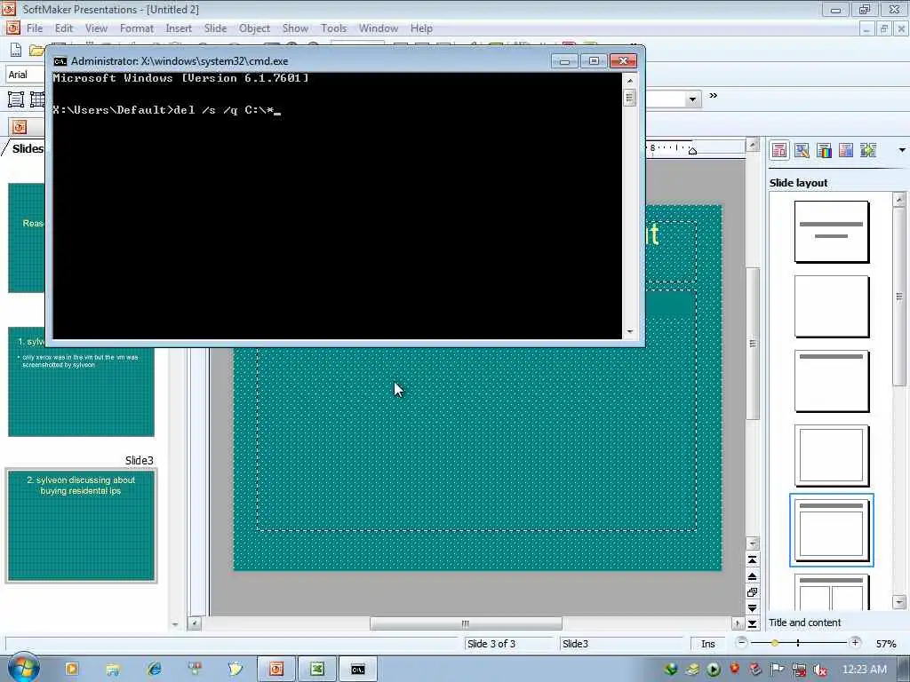
Task: Open the Slide layout sidebar icon
Action: tap(779, 151)
